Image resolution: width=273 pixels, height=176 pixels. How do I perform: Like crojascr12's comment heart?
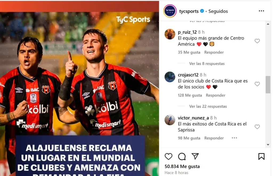pos(257,84)
